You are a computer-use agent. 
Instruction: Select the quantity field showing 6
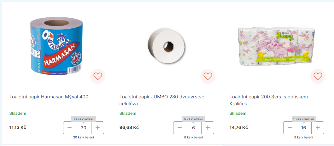194,128
